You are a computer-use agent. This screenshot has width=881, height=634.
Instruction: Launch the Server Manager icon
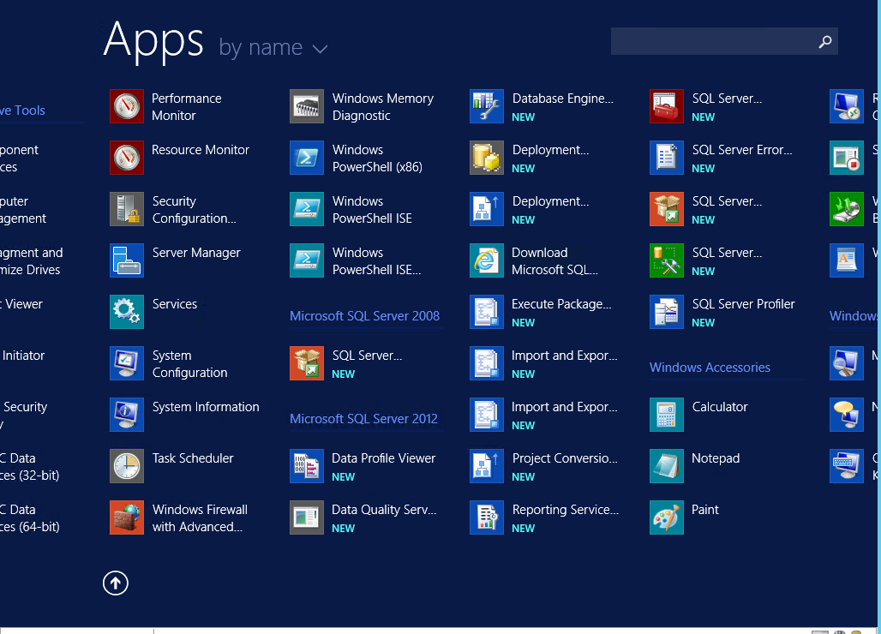tap(127, 260)
